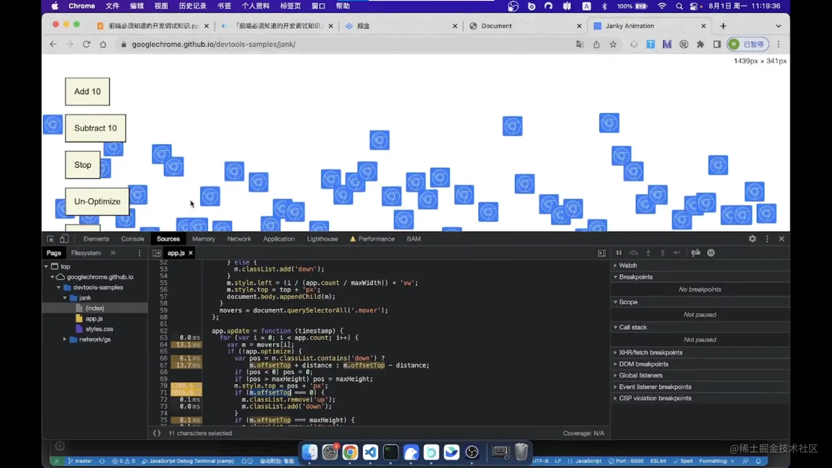Click the Step over next function call icon

[x=634, y=253]
